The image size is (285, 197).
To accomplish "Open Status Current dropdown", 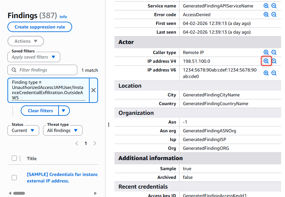I will click(x=23, y=130).
